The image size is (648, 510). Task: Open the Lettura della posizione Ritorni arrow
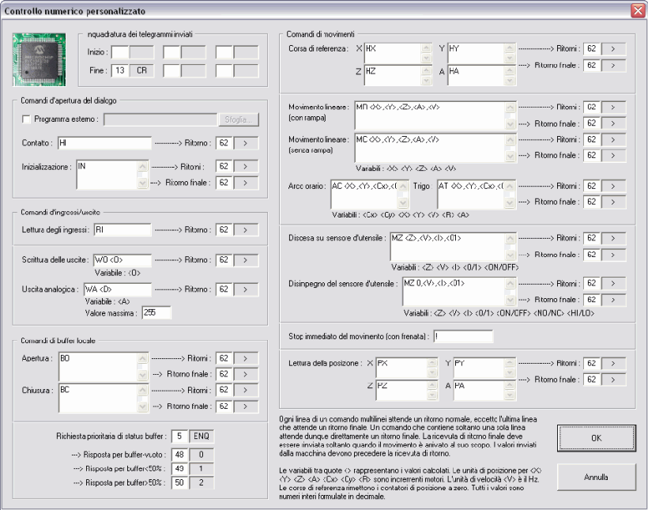[x=613, y=363]
